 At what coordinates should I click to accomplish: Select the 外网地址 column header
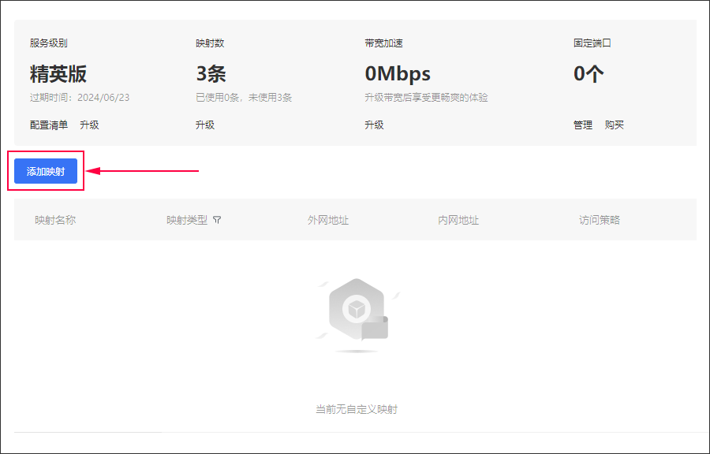coord(329,220)
